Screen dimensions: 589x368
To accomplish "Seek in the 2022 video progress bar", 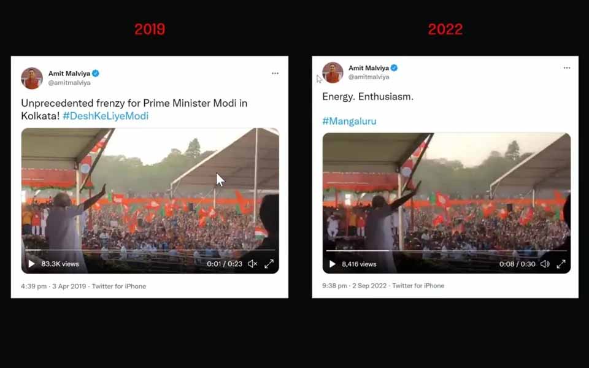I will [x=446, y=250].
